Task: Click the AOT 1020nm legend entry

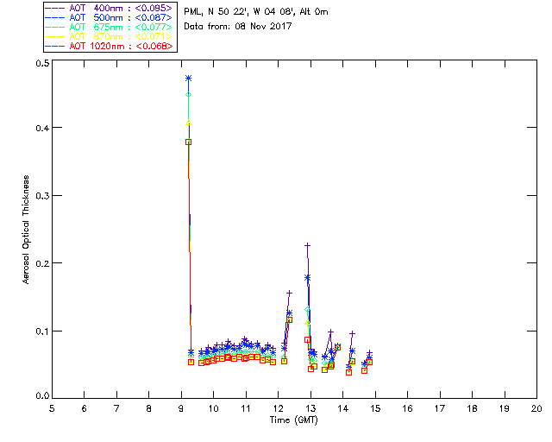Action: (109, 46)
